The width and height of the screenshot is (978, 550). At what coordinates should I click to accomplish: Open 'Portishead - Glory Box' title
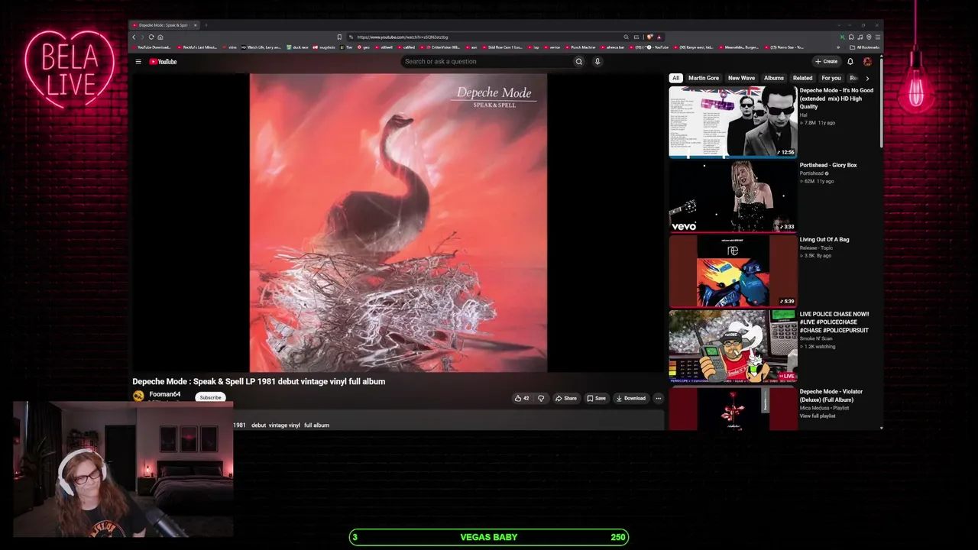tap(828, 165)
